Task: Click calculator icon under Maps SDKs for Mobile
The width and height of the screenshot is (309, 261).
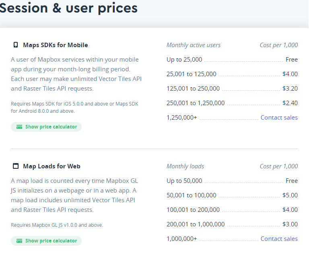Action: 19,127
